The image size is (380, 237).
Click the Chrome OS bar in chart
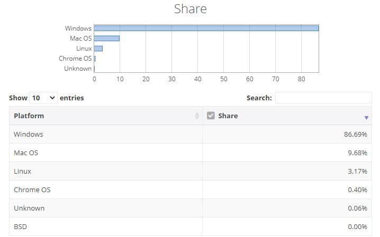[x=95, y=59]
